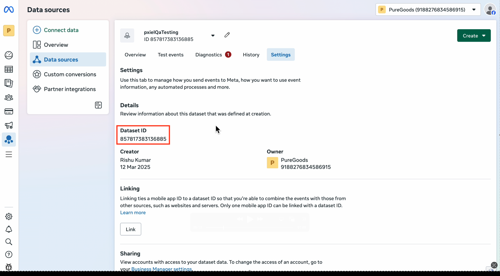Open Overview in the side menu

[x=68, y=45]
